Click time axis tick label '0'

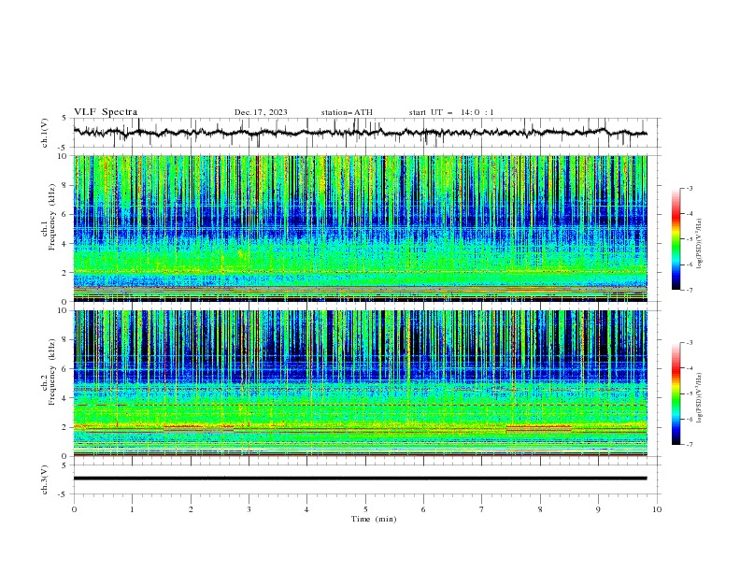tap(74, 509)
